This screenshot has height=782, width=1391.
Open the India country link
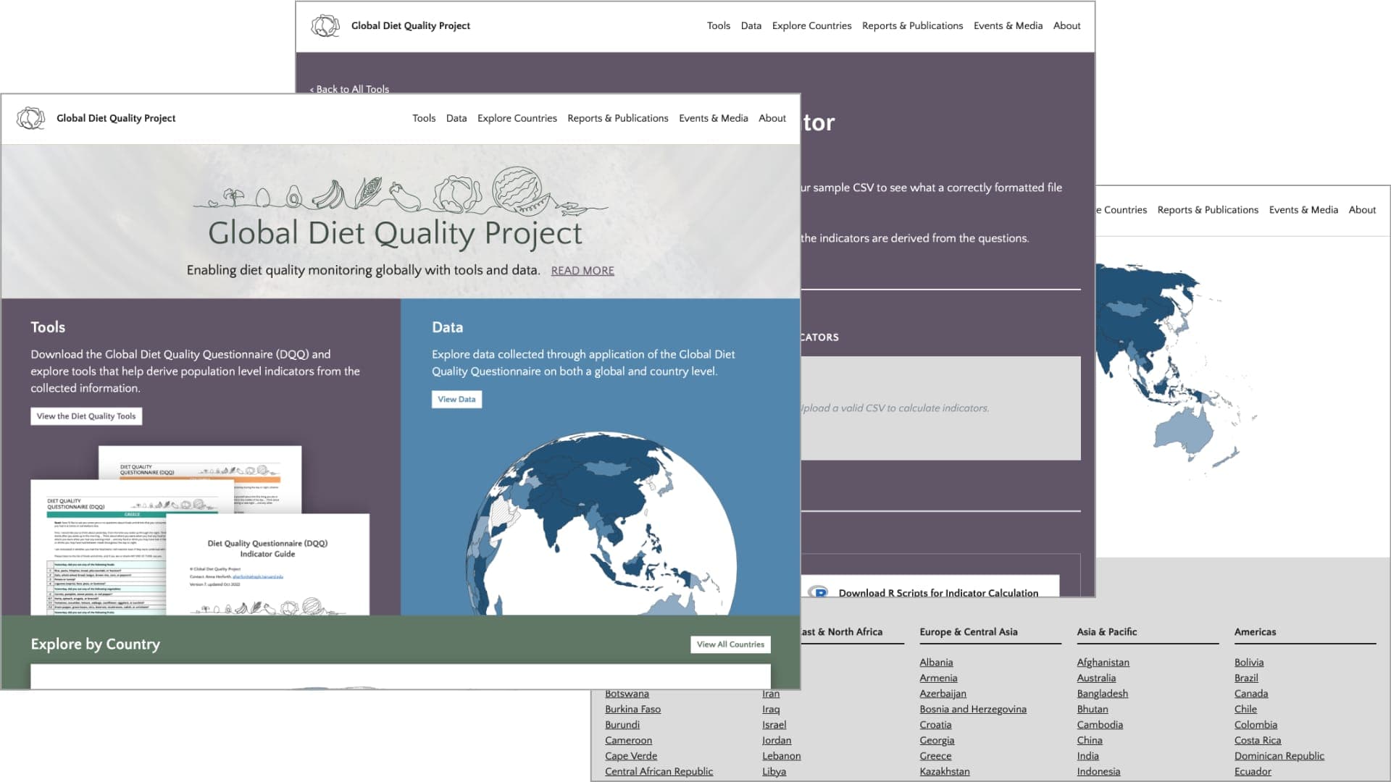pyautogui.click(x=1087, y=756)
